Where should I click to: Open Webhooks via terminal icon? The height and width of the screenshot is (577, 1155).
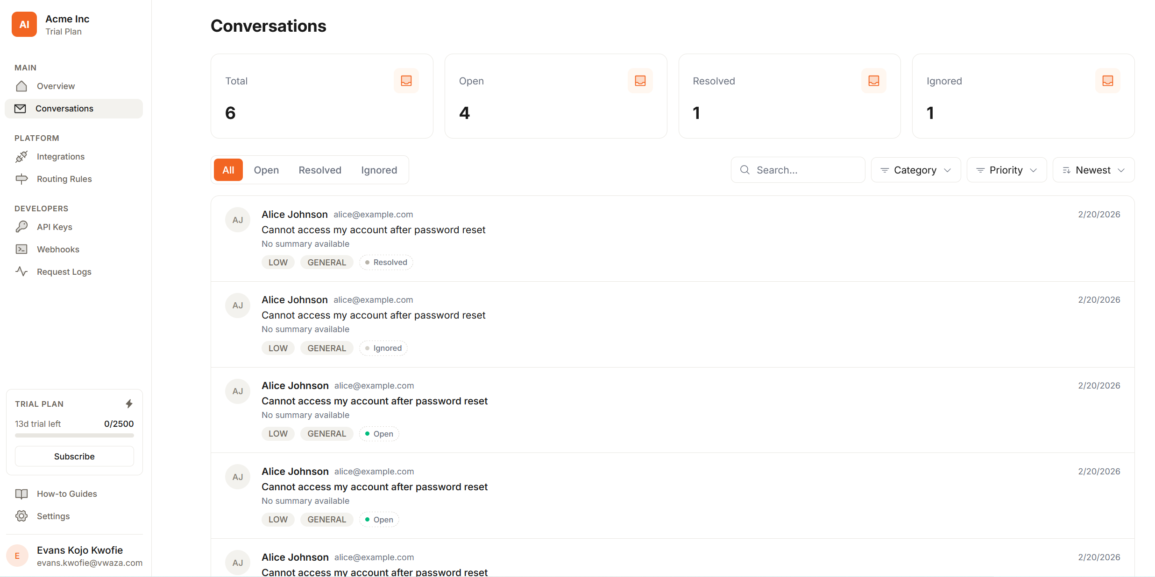(x=21, y=249)
